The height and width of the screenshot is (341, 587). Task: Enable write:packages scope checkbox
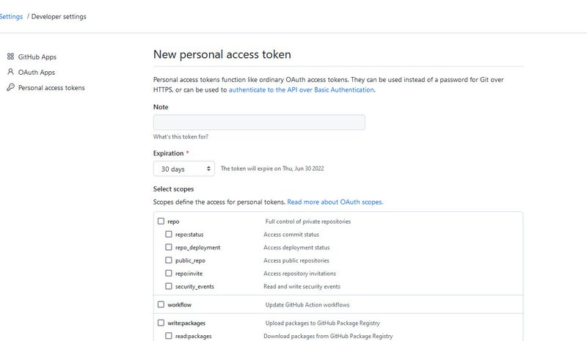coord(161,323)
